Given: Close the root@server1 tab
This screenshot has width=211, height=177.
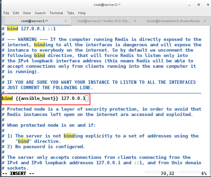Looking at the screenshot, I should coord(66,21).
